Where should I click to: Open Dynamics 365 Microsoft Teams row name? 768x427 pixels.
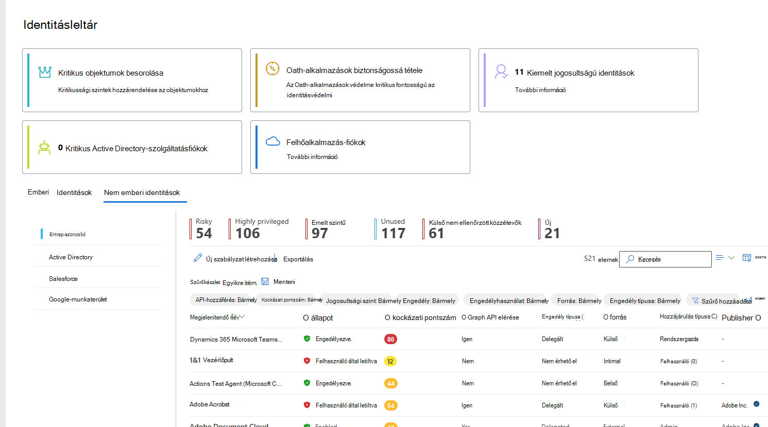click(x=236, y=340)
